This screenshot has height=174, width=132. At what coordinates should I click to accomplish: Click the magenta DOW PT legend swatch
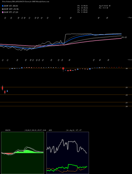(x=3, y=12)
